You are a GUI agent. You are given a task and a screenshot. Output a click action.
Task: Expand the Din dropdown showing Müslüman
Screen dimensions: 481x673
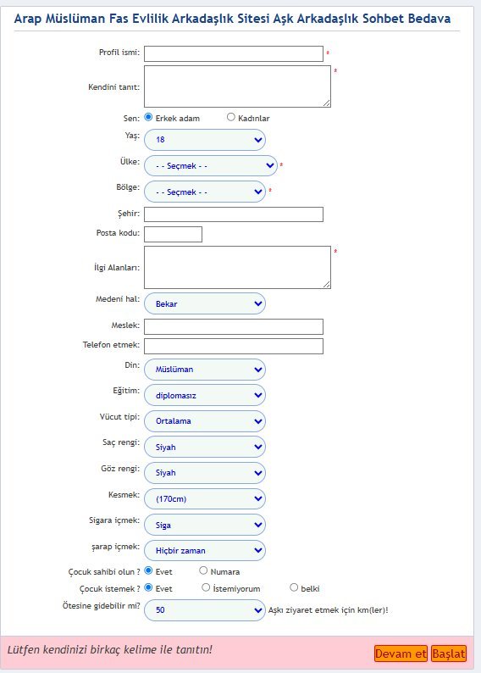(x=205, y=370)
